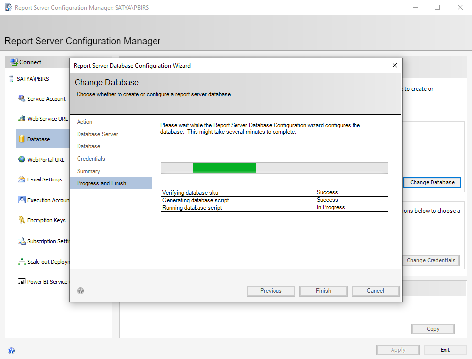The height and width of the screenshot is (359, 472).
Task: Click the Change Database button
Action: [x=432, y=182]
